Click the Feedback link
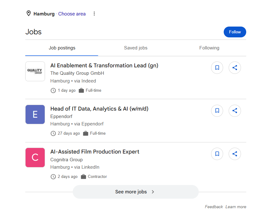Screen dimensions: 261x215 coord(214,207)
